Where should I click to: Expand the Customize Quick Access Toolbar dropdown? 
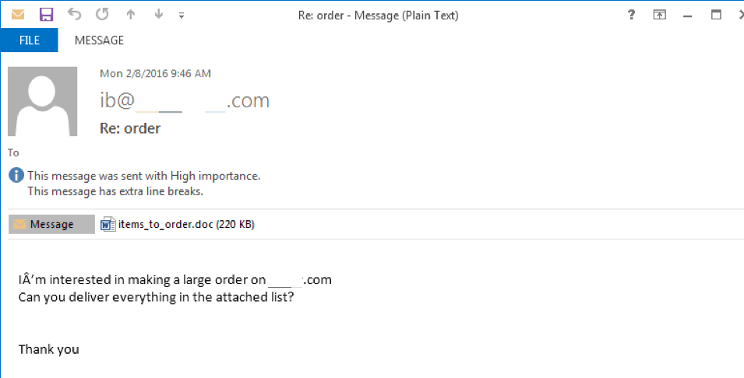[x=182, y=16]
